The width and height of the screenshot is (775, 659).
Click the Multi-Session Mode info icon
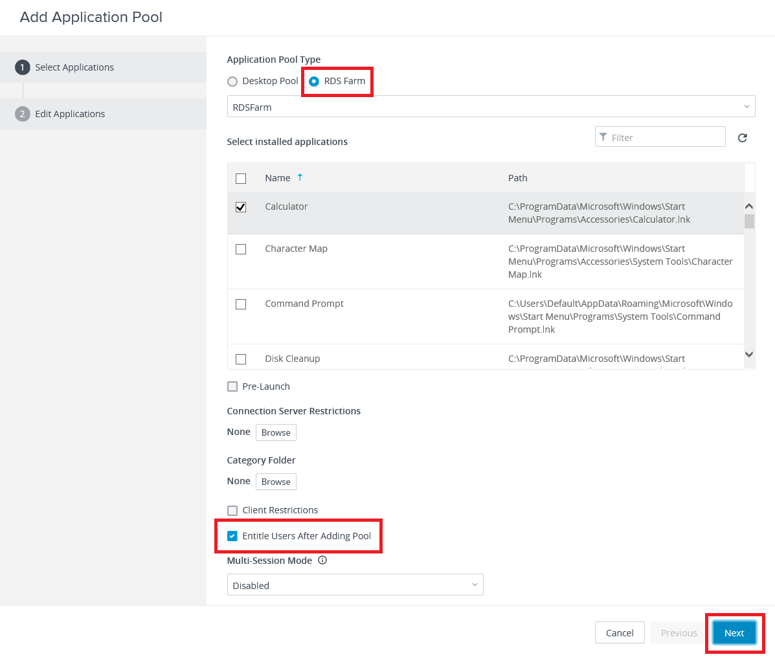click(322, 561)
